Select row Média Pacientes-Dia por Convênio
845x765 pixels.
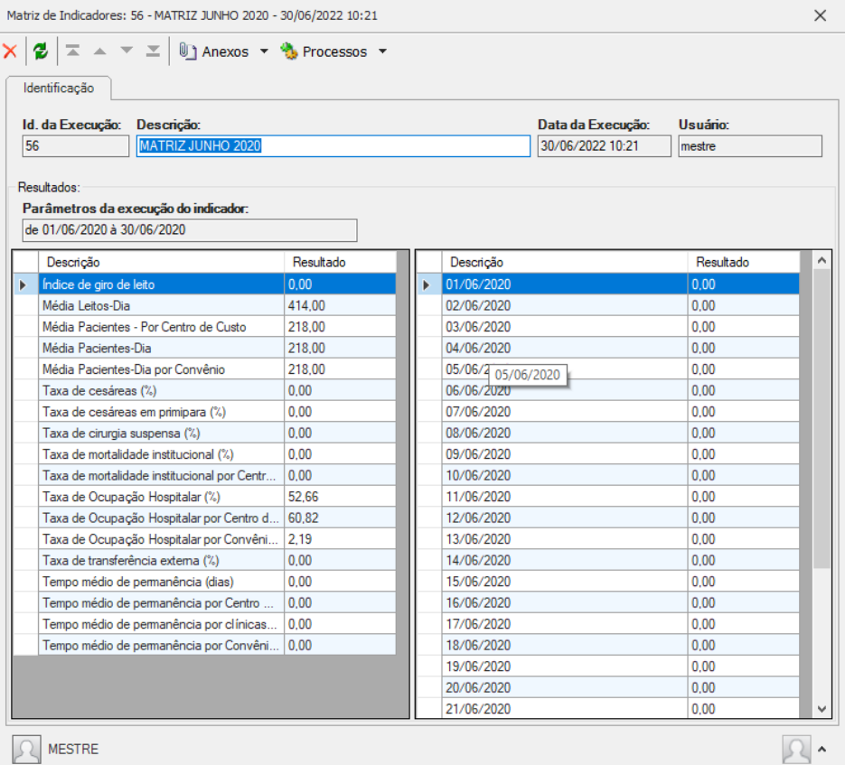click(x=205, y=369)
